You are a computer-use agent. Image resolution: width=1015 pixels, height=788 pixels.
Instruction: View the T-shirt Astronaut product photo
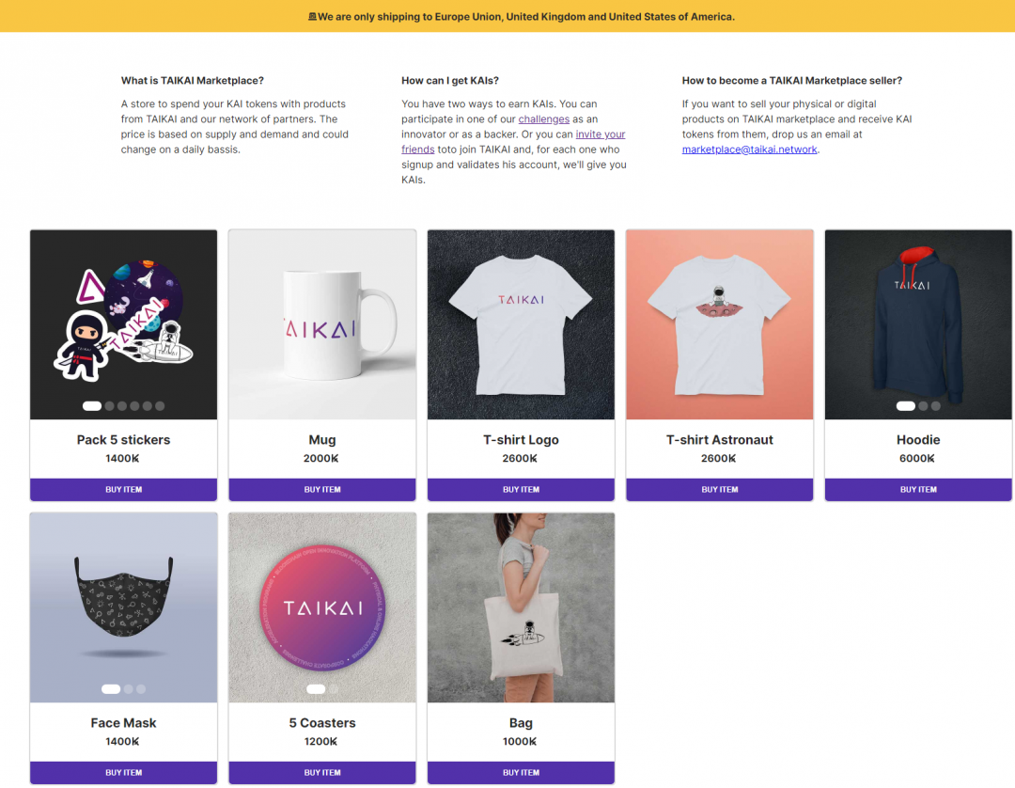(719, 324)
